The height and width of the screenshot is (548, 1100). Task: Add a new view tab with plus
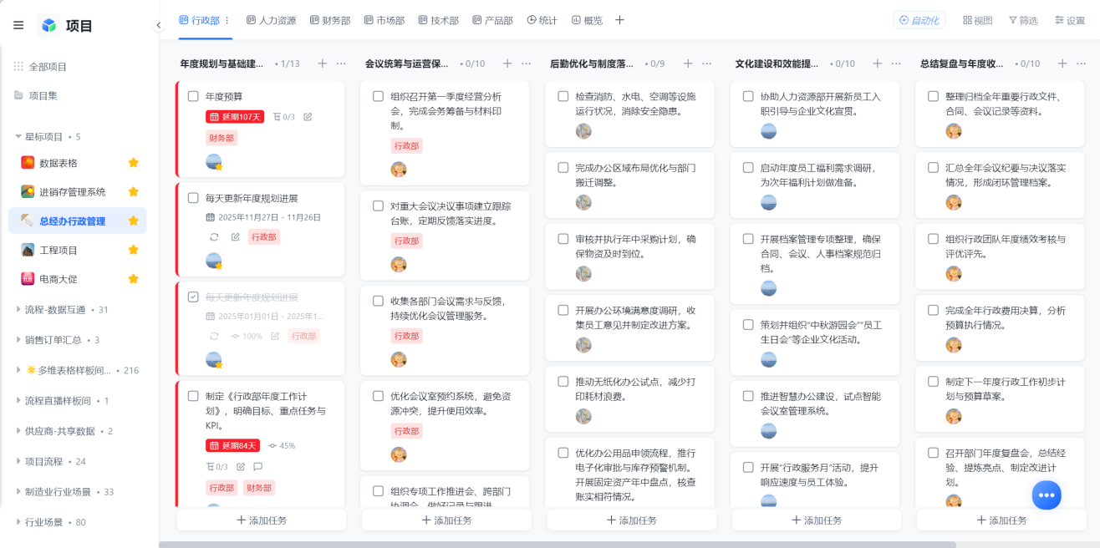pos(619,20)
